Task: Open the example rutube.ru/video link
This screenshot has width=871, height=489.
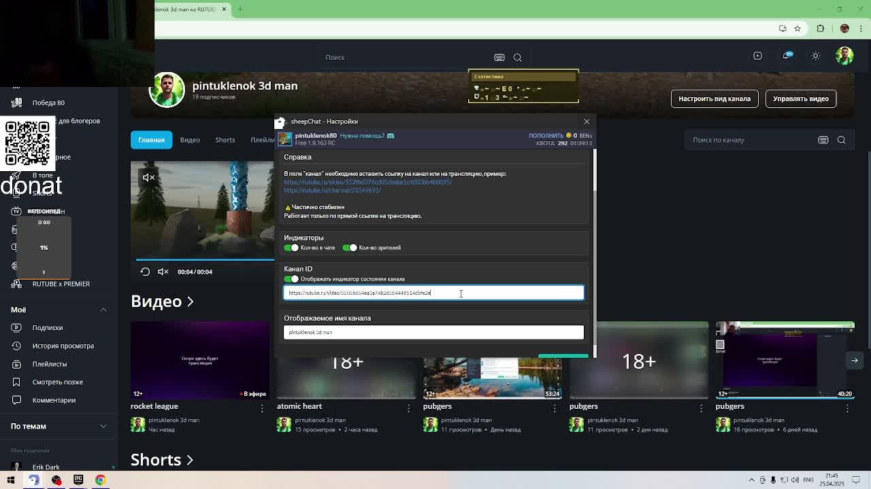Action: click(x=367, y=182)
